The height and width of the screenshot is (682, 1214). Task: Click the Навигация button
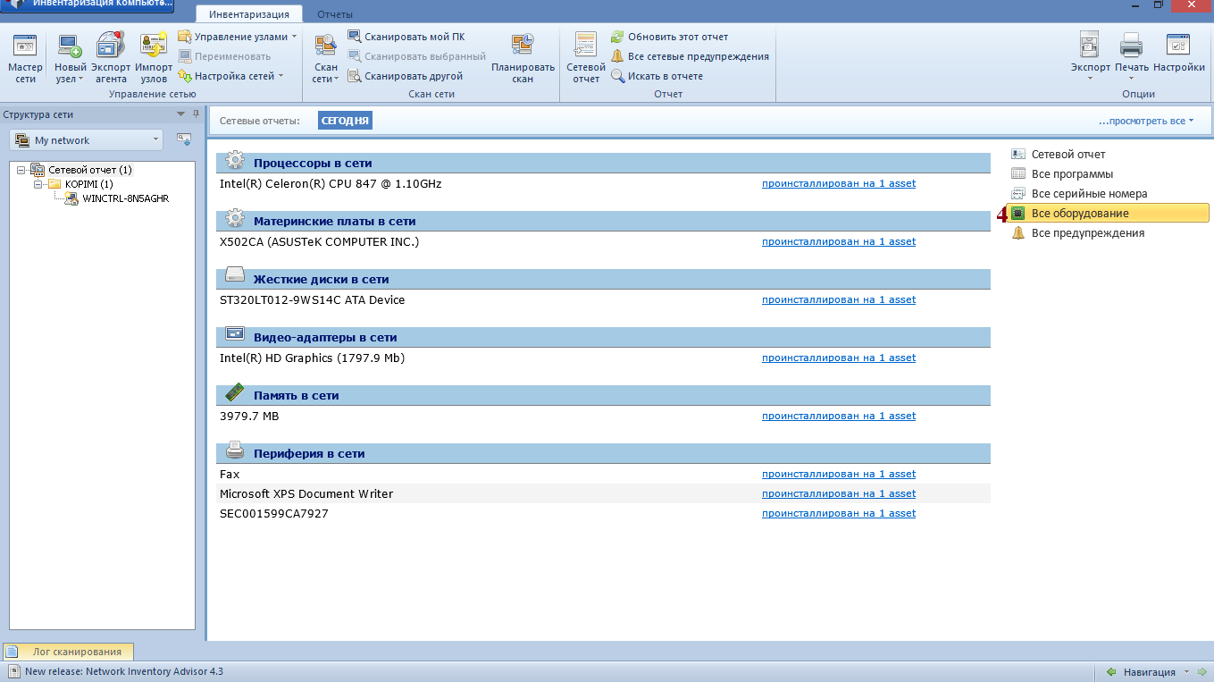(1150, 671)
